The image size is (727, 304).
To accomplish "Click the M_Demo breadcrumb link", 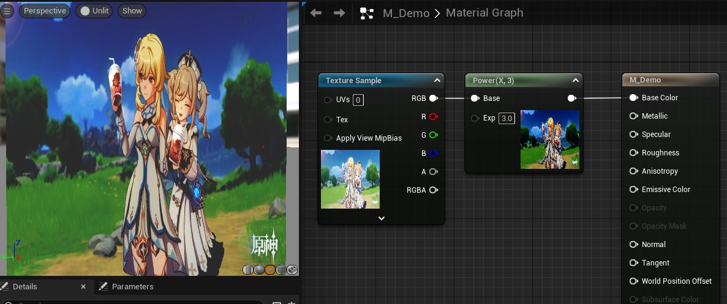I will pyautogui.click(x=406, y=13).
